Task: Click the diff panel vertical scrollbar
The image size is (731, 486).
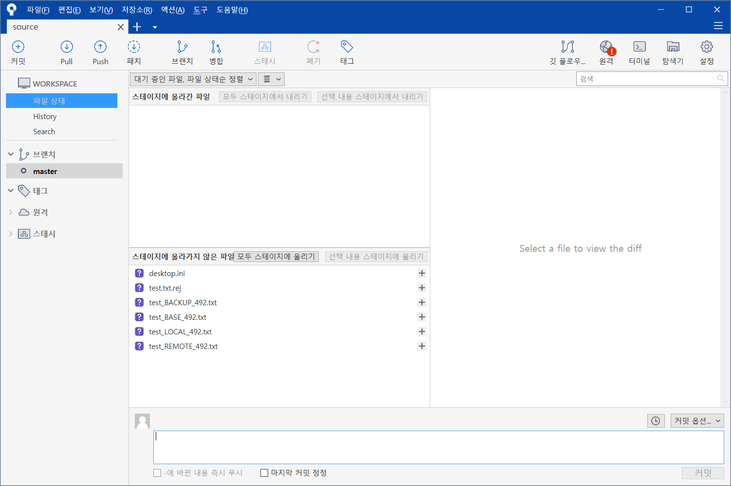Action: (725, 247)
